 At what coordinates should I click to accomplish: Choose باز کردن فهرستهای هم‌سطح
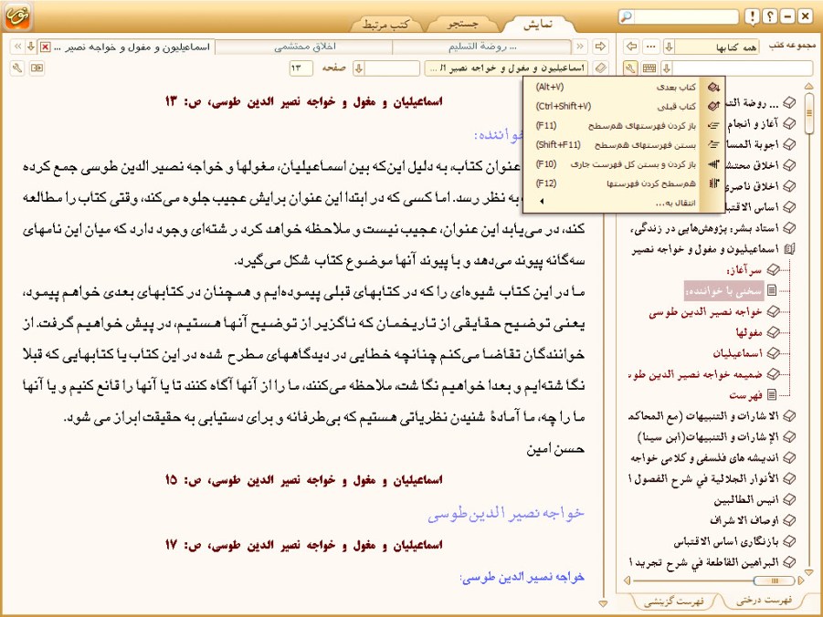[624, 126]
